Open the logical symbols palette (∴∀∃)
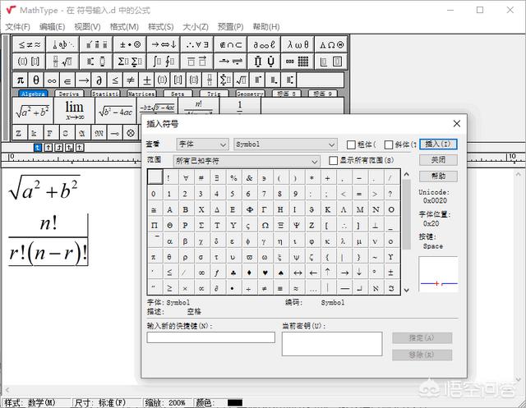Screen dimensions: 526x408 click(x=197, y=44)
